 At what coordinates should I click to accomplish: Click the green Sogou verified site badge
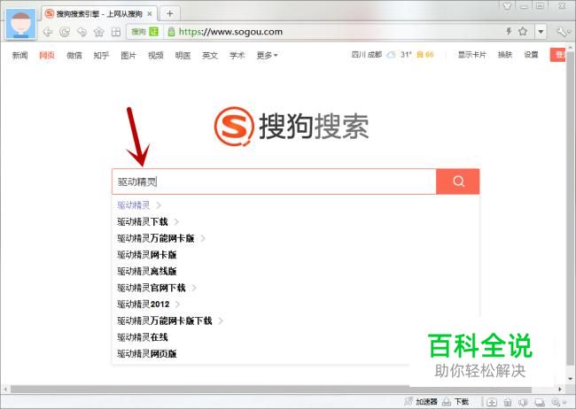click(144, 32)
